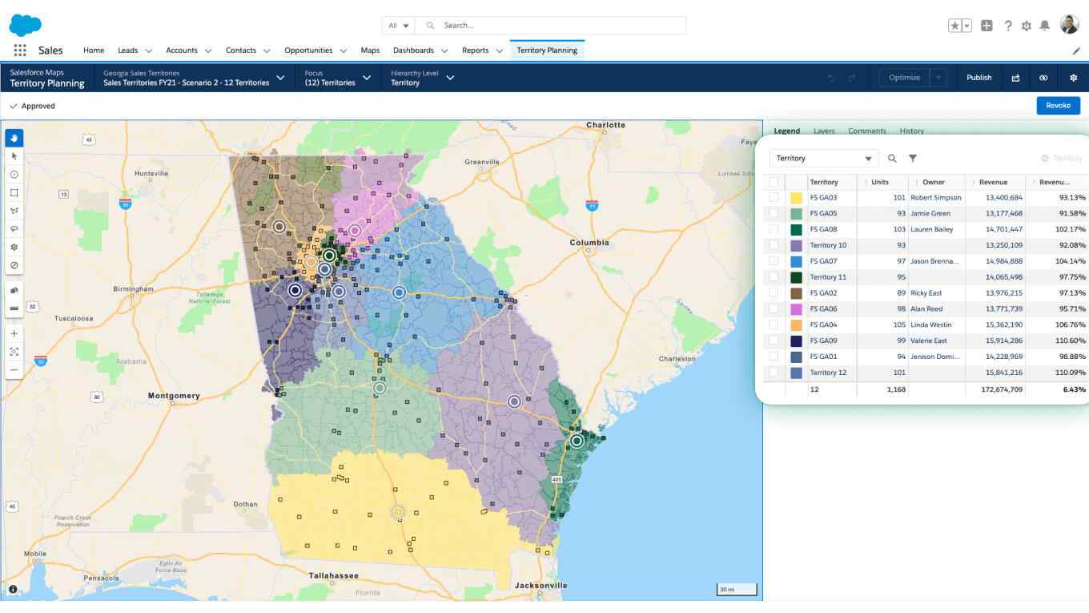Go to the Home tab
Viewport: 1089px width, 613px height.
pyautogui.click(x=94, y=50)
